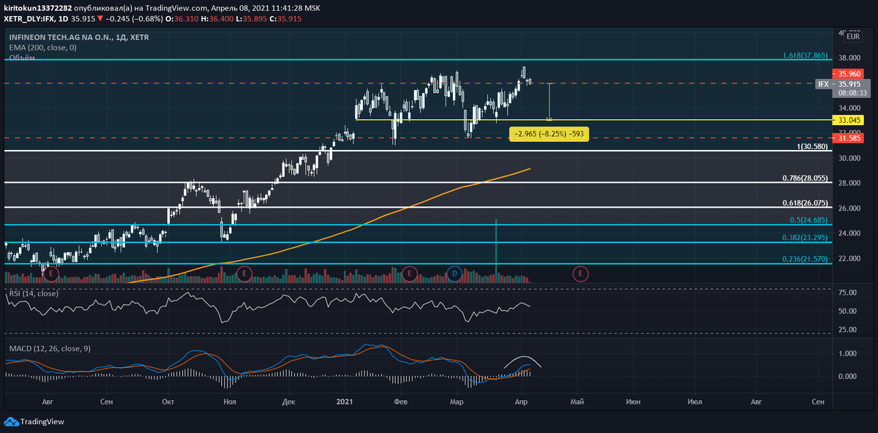This screenshot has width=878, height=433.
Task: Click the 0.618(26.075) Fibonacci label
Action: 805,203
